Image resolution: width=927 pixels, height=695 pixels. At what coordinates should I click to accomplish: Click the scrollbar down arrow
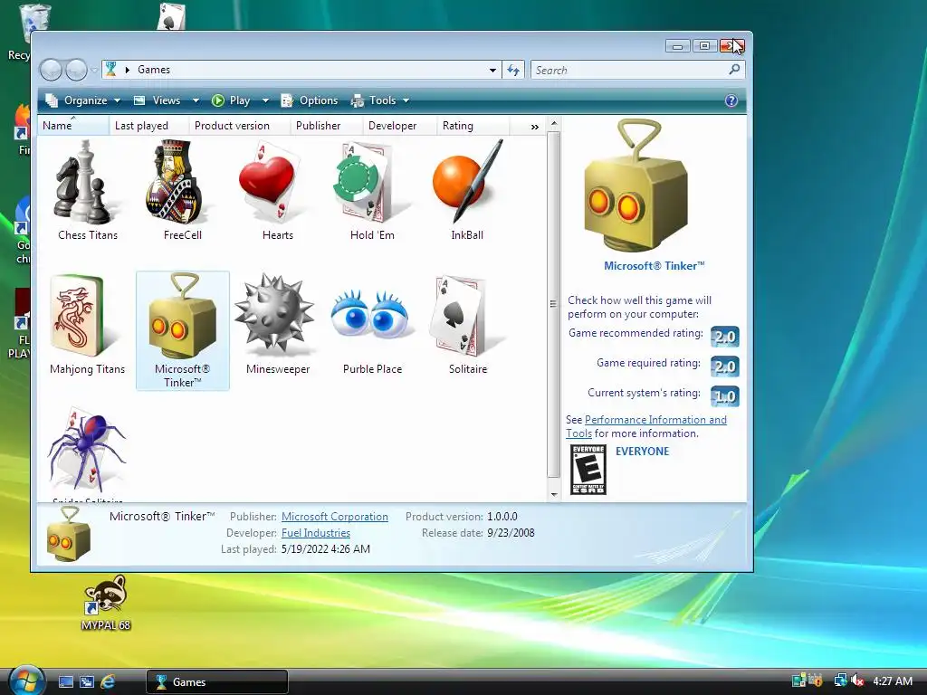(x=554, y=494)
